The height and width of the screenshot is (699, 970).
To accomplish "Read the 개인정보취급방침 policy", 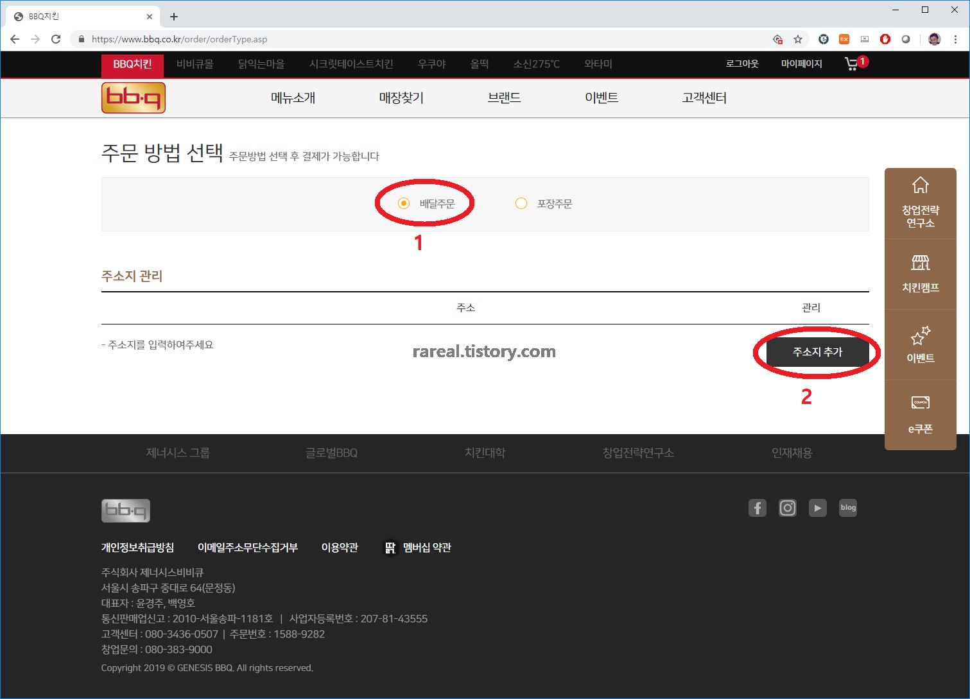I will click(x=137, y=548).
